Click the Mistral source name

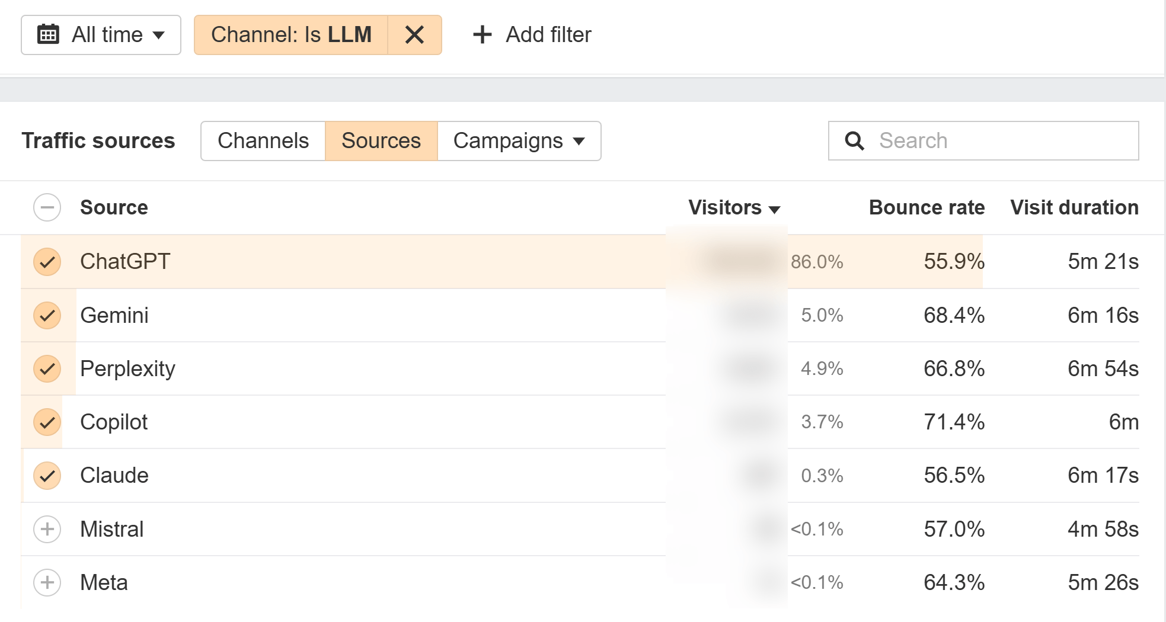click(x=111, y=529)
